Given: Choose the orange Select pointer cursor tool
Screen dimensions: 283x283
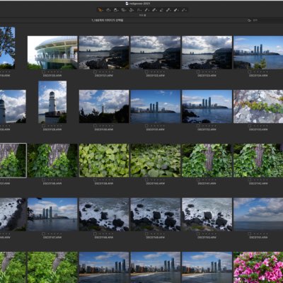Looking at the screenshot, I should click(x=100, y=10).
